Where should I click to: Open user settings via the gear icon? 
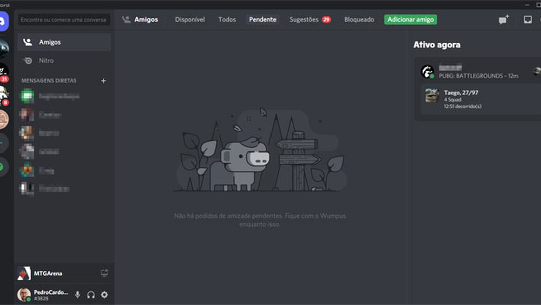point(104,295)
